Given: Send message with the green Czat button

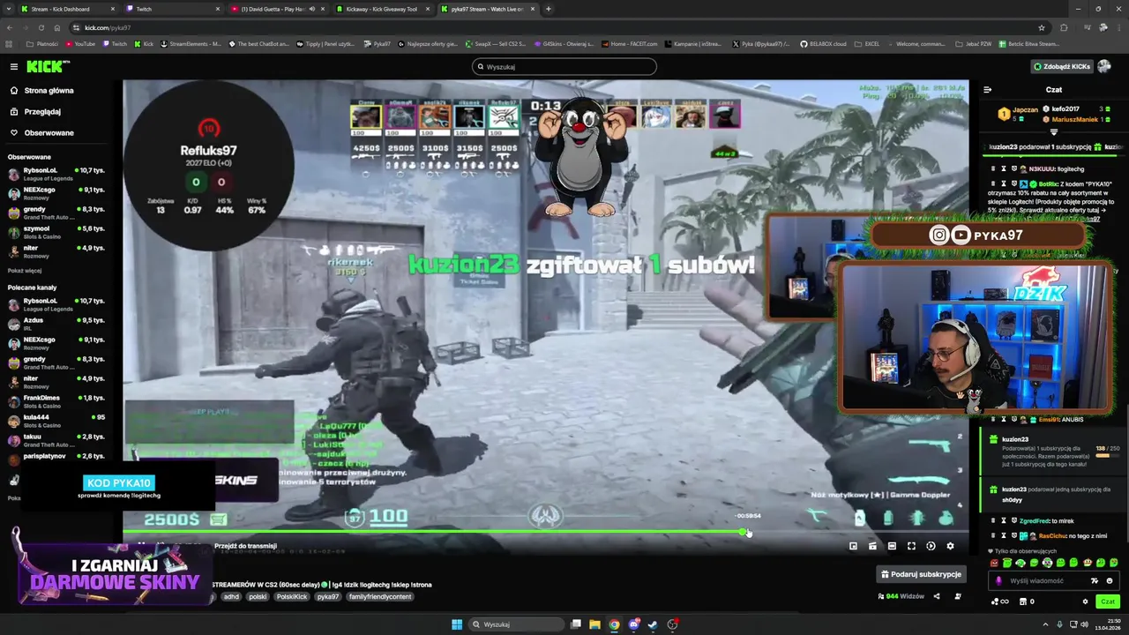Looking at the screenshot, I should click(1107, 601).
